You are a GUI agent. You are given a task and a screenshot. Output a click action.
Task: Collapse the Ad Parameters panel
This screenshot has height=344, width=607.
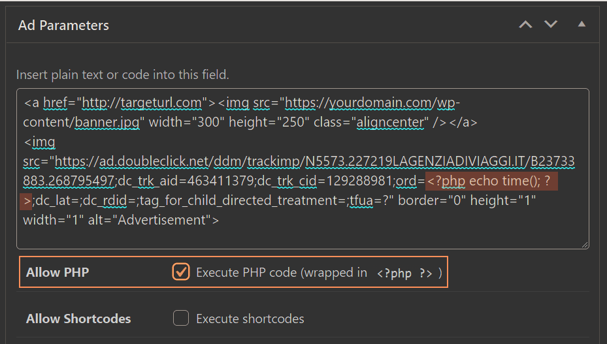pyautogui.click(x=581, y=25)
